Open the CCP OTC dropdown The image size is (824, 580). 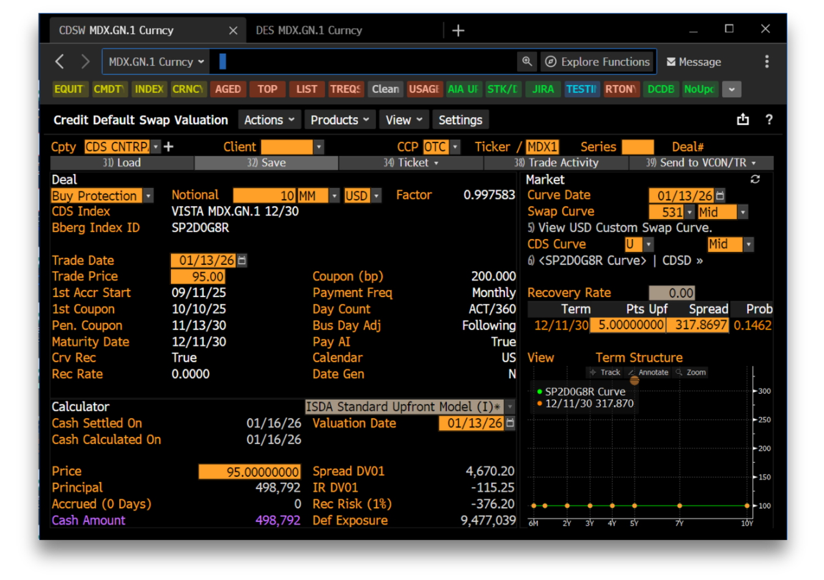(455, 147)
